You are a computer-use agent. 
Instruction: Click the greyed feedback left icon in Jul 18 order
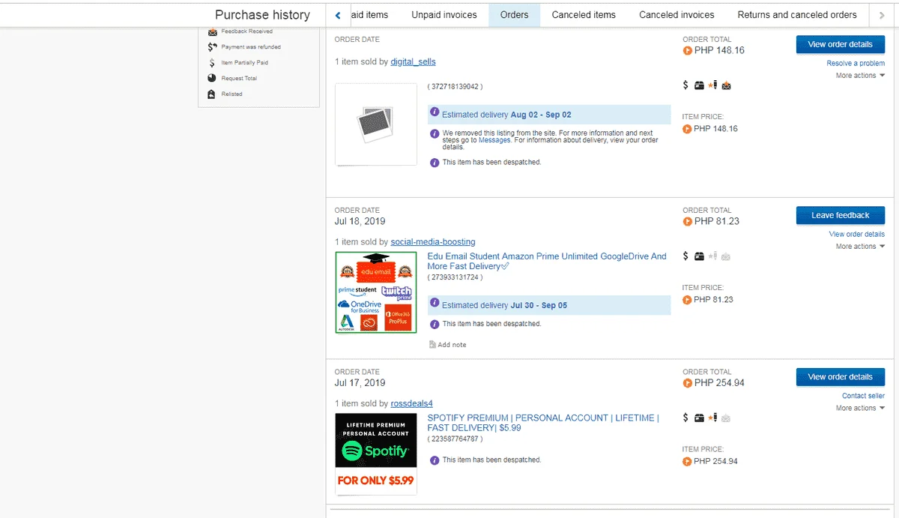point(712,256)
